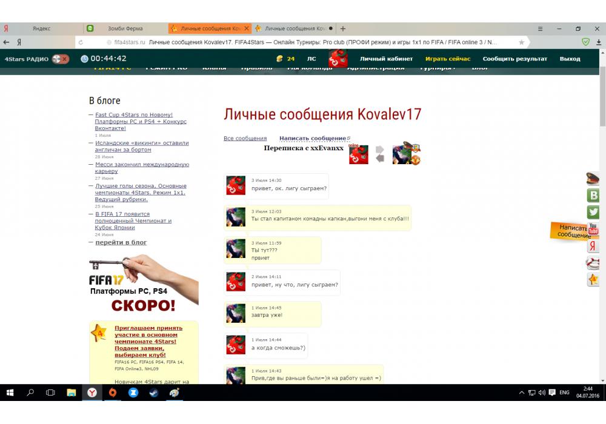This screenshot has width=606, height=424.
Task: Open the browser hamburger menu
Action: 540,28
